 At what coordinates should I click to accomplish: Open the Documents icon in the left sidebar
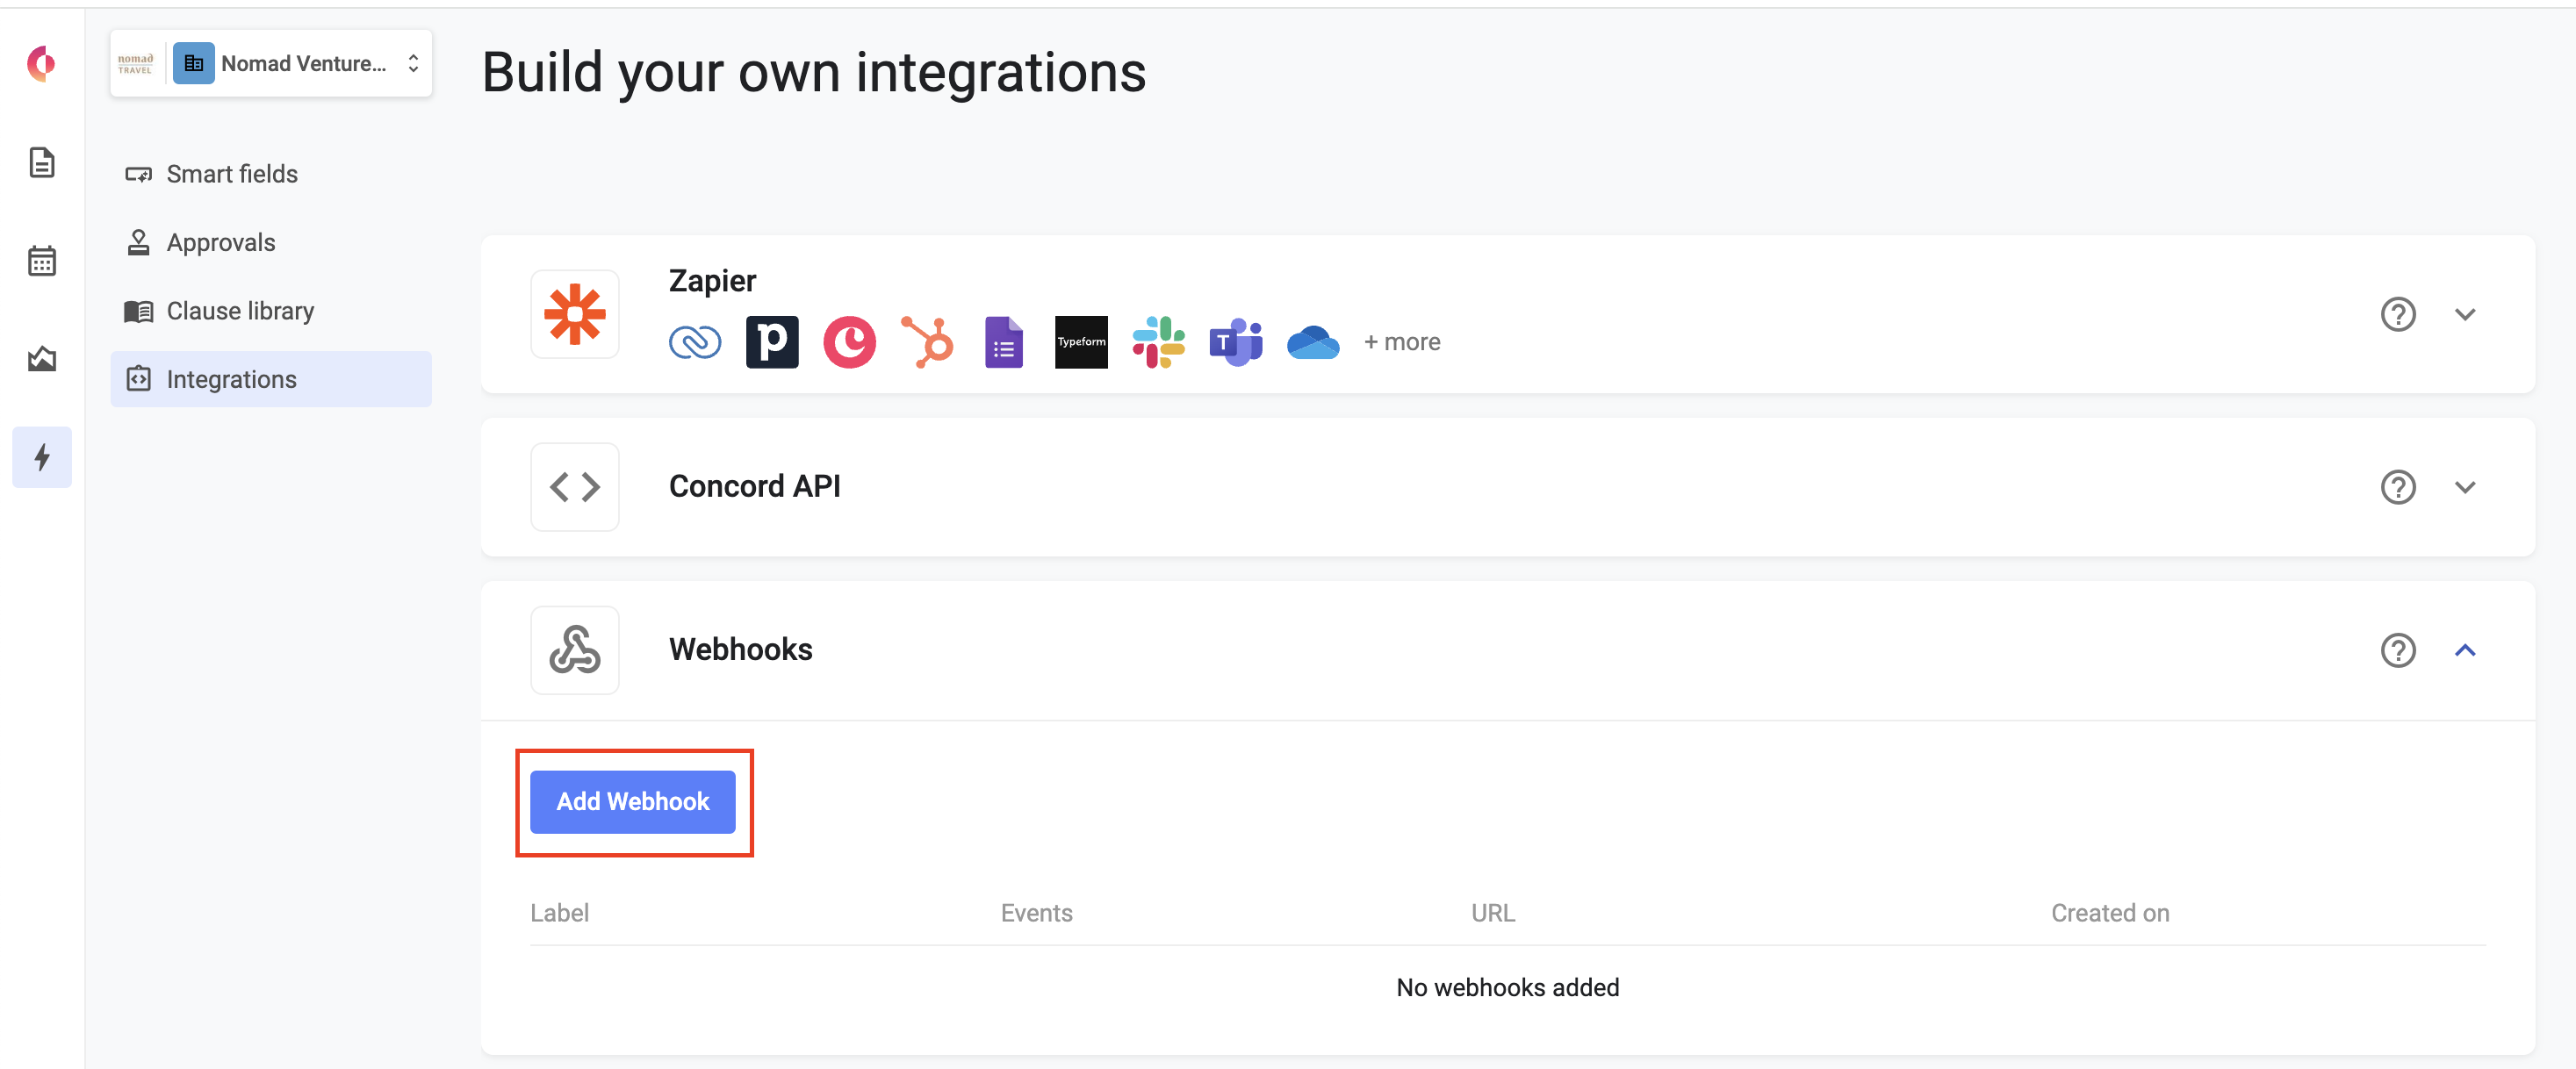pos(42,162)
